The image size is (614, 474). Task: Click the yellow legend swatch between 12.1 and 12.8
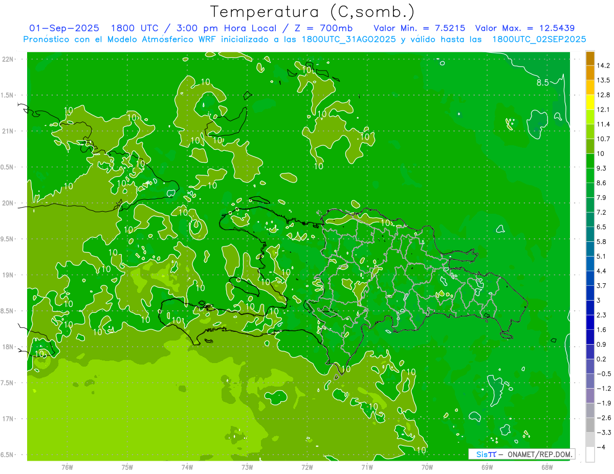click(590, 102)
